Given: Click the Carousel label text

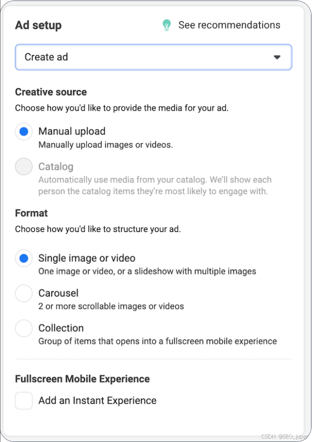Looking at the screenshot, I should pos(58,293).
